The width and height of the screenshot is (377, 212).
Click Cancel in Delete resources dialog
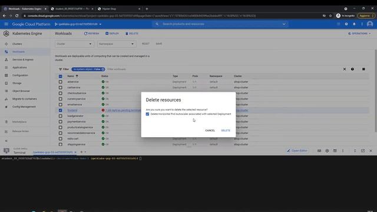pos(210,131)
